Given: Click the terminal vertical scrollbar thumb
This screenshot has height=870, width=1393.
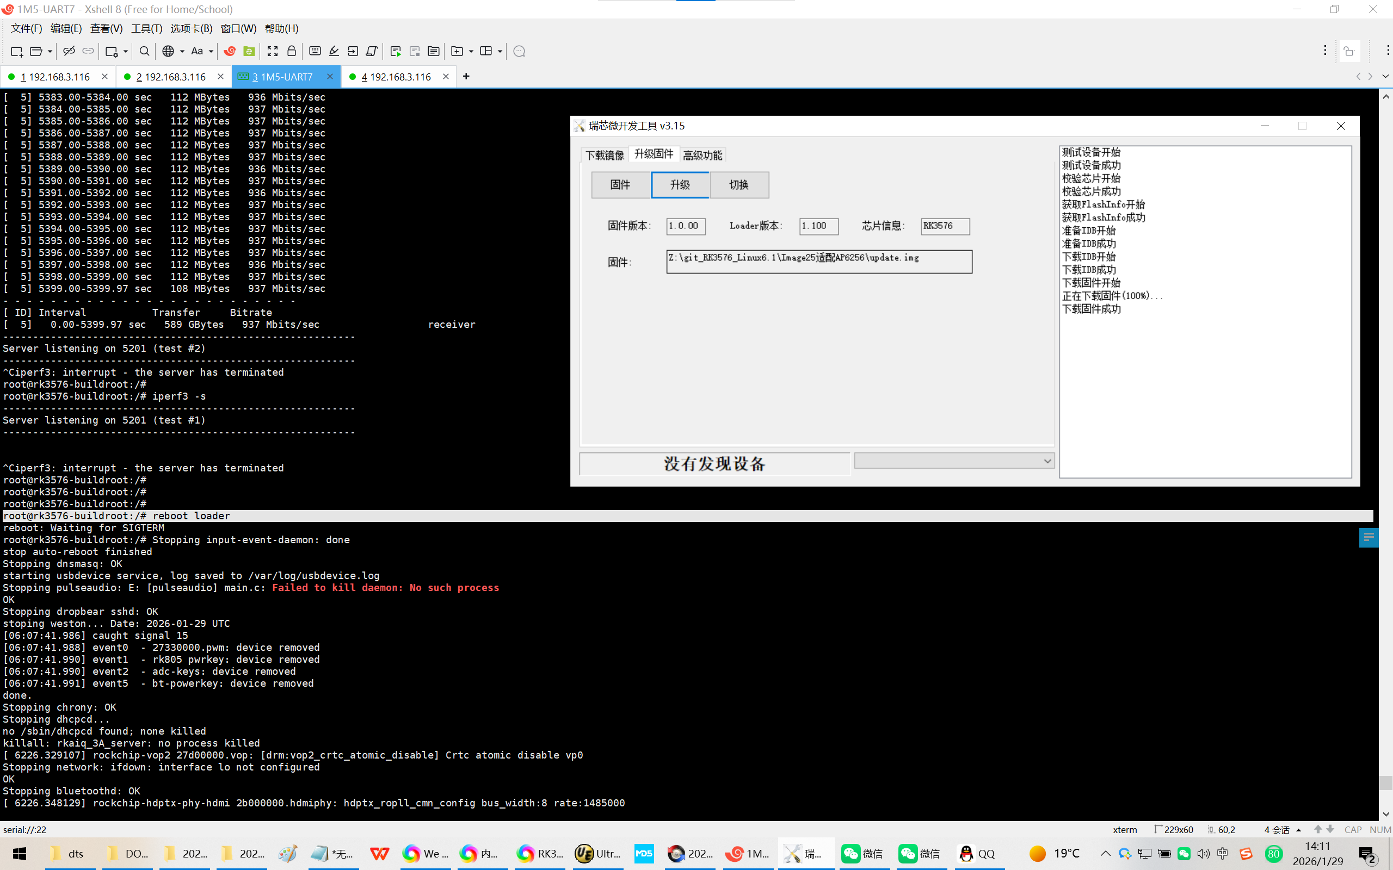Looking at the screenshot, I should tap(1385, 782).
